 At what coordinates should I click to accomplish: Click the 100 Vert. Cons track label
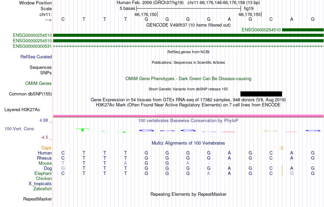pos(19,129)
